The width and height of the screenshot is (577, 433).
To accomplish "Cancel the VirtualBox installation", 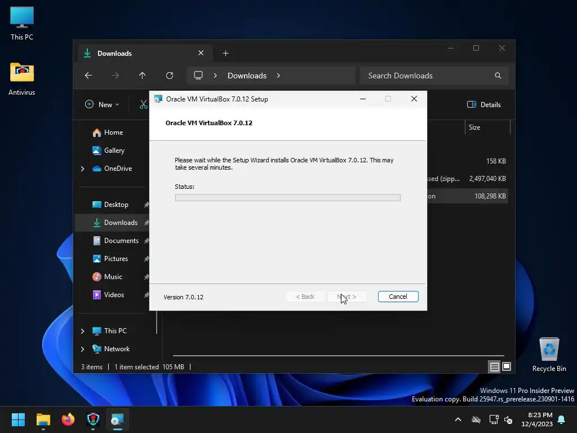I will (x=398, y=297).
